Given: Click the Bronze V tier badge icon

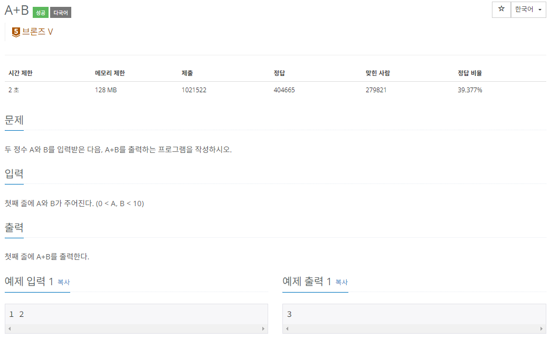Looking at the screenshot, I should [16, 32].
